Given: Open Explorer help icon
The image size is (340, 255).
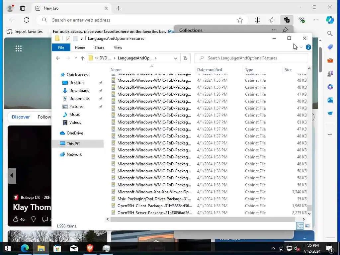Looking at the screenshot, I should coord(308,47).
